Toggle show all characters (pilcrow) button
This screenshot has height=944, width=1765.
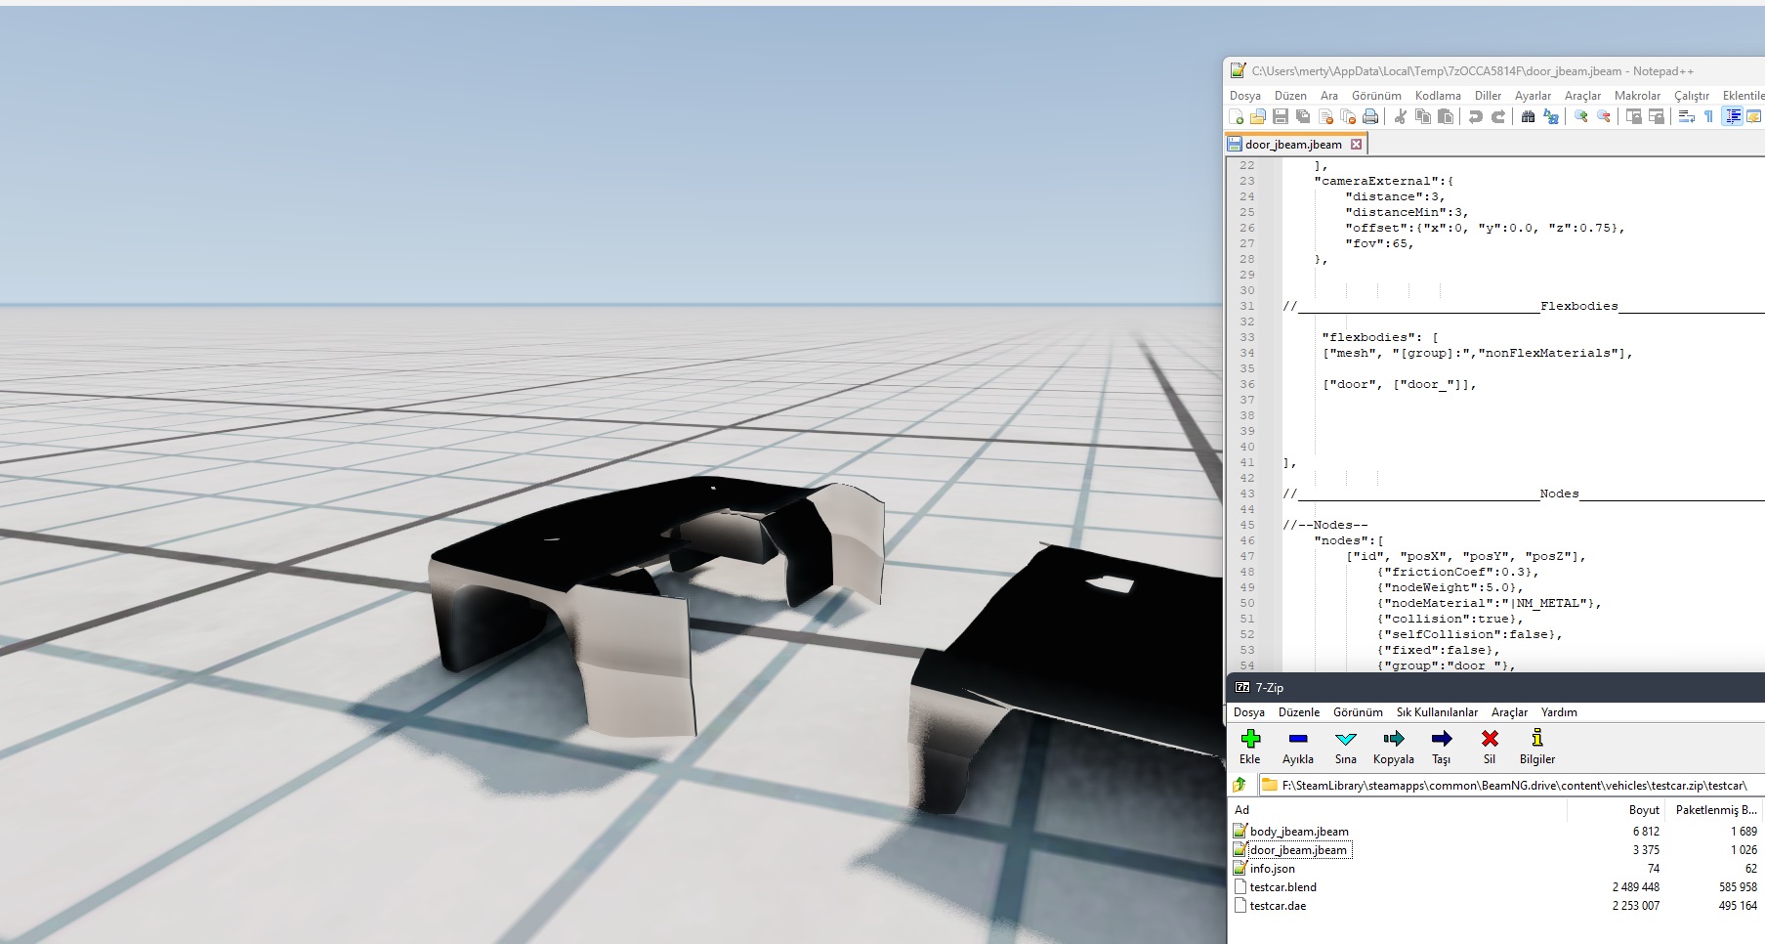[1708, 117]
